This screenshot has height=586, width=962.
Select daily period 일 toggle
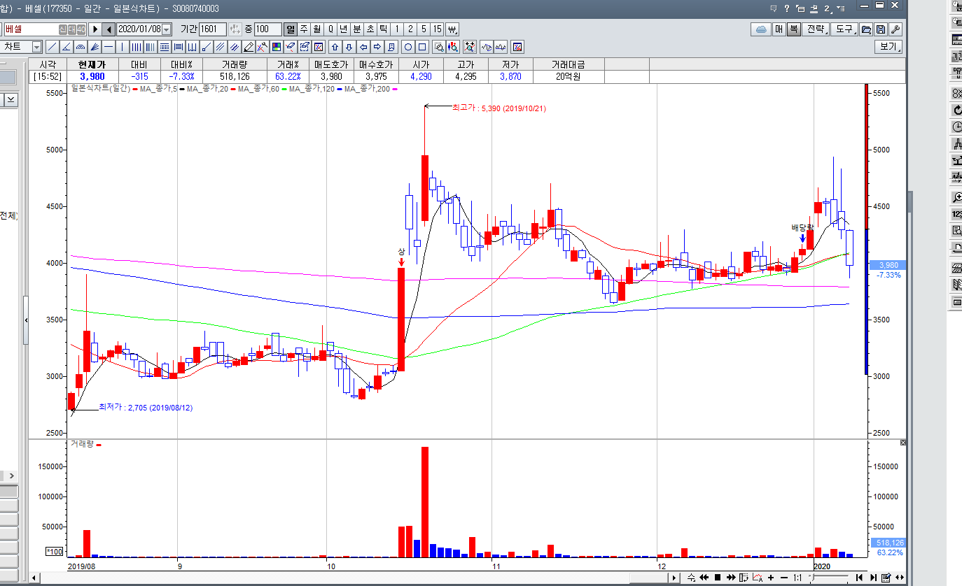(x=291, y=29)
